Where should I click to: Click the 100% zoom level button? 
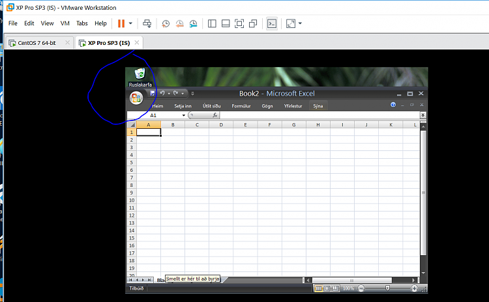[x=348, y=288]
